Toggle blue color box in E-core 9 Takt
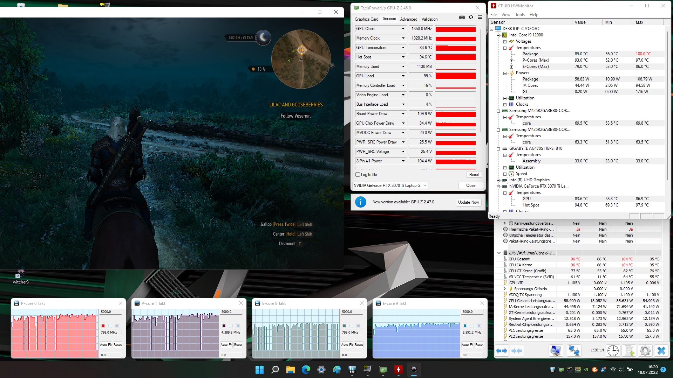This screenshot has width=673, height=378. tap(465, 326)
